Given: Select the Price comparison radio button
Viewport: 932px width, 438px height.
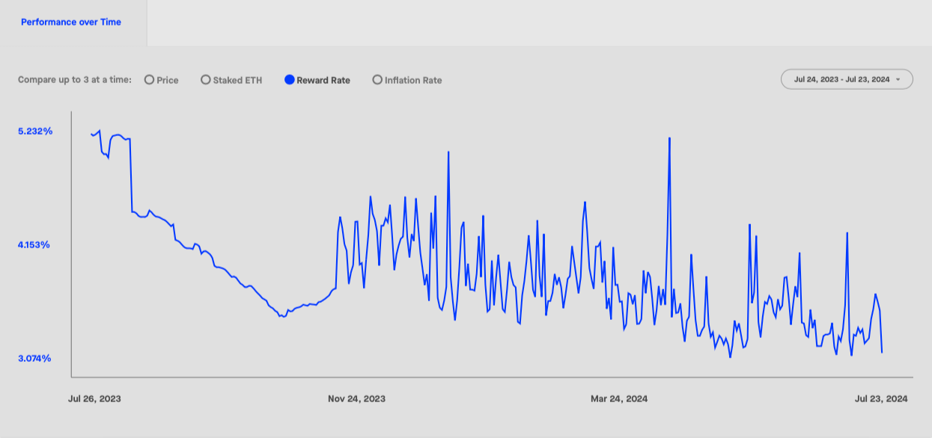Looking at the screenshot, I should (150, 80).
